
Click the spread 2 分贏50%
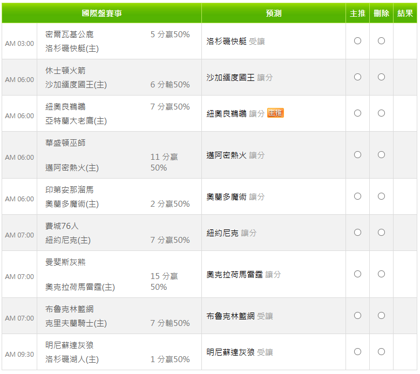pyautogui.click(x=170, y=204)
